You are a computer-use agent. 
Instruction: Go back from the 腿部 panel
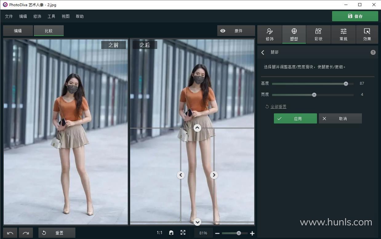[263, 52]
